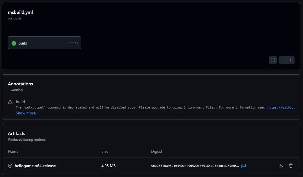Open the hellogame-x64-release artifact
Screen dimensions: 303x177
pyautogui.click(x=35, y=166)
